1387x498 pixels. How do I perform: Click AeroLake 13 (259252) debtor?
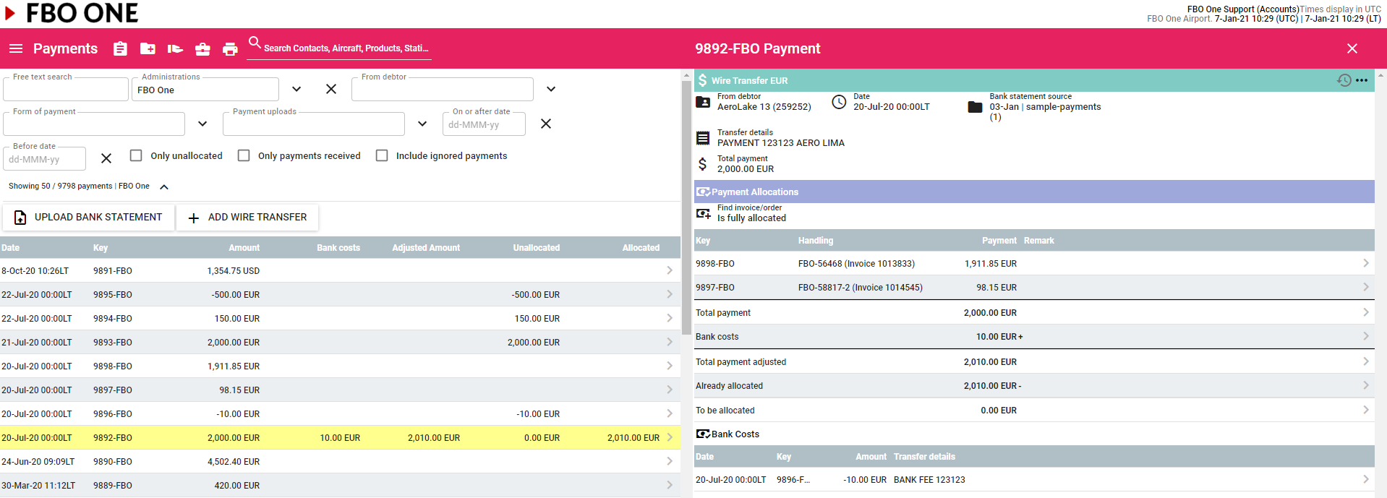pos(764,107)
